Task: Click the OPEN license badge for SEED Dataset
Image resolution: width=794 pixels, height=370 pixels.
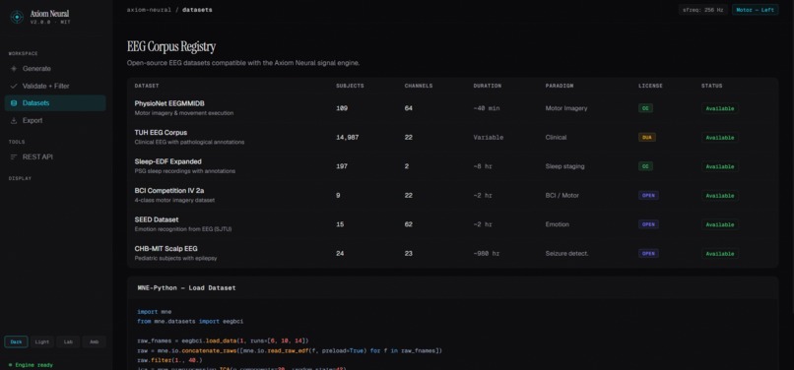Action: click(x=648, y=224)
